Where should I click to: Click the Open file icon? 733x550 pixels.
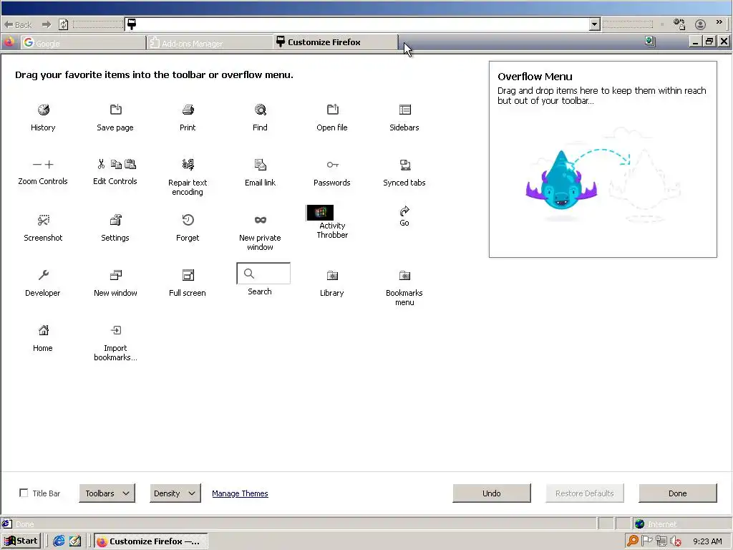(x=332, y=110)
